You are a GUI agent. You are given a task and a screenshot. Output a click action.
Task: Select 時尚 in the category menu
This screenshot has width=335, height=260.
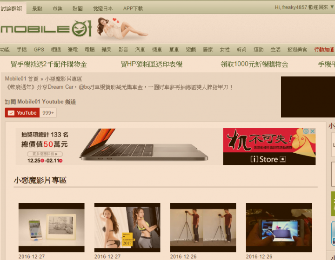point(241,50)
